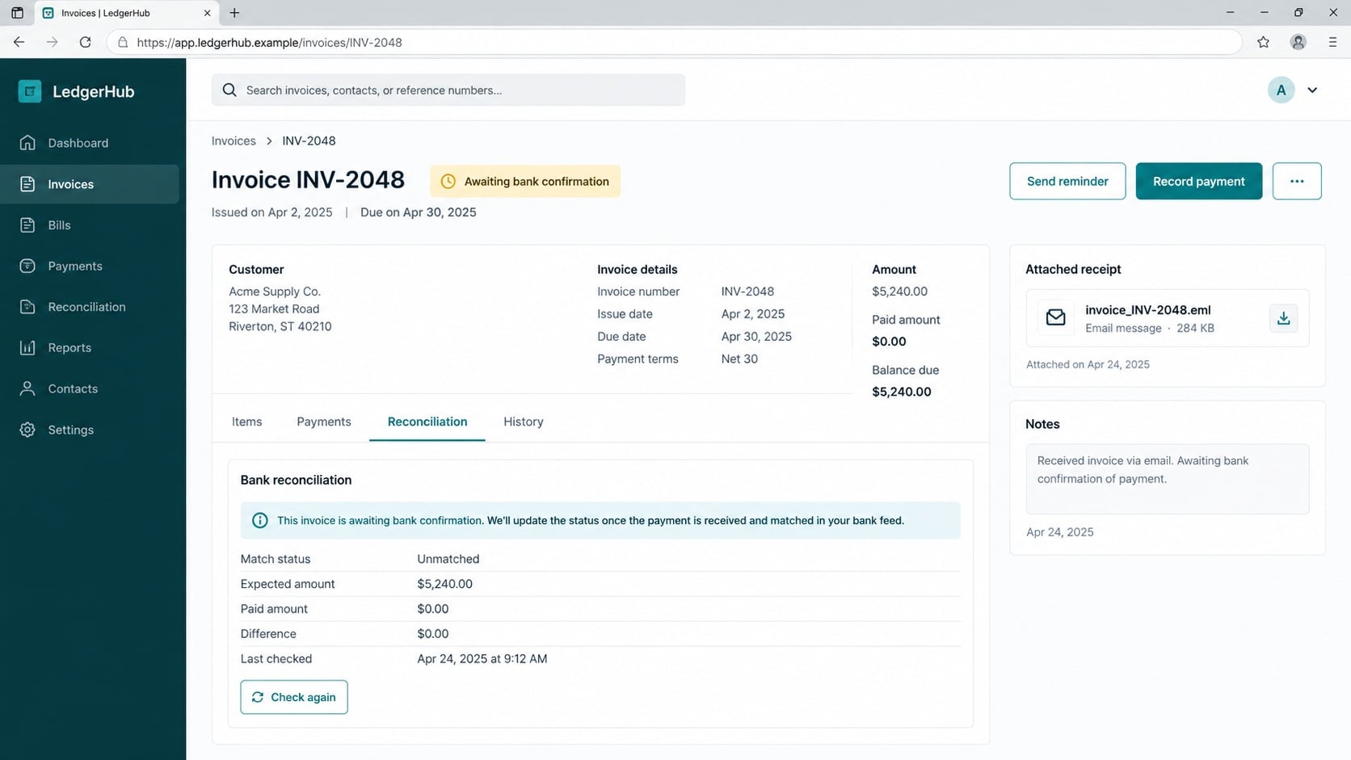
Task: Click the Balance due $5,240.00 amount
Action: pyautogui.click(x=902, y=392)
